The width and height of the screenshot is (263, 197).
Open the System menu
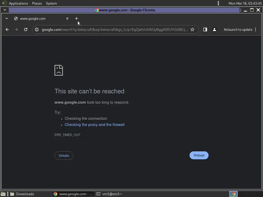pos(51,3)
